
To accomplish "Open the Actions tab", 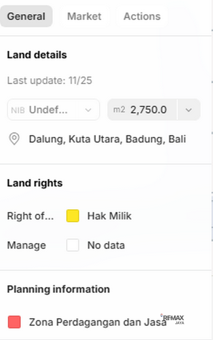I will click(x=142, y=16).
